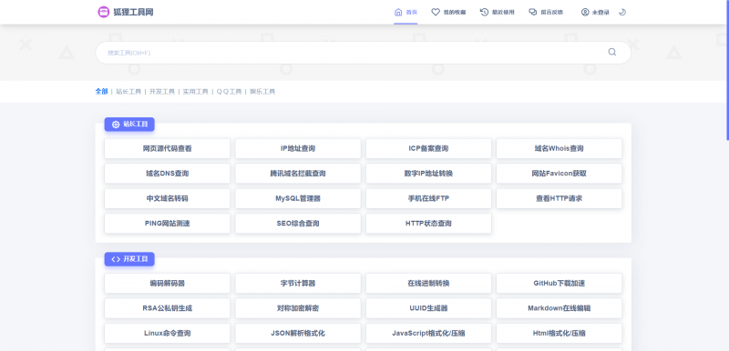Image resolution: width=729 pixels, height=351 pixels.
Task: Open 查看HTTP请求 tool
Action: (x=559, y=198)
